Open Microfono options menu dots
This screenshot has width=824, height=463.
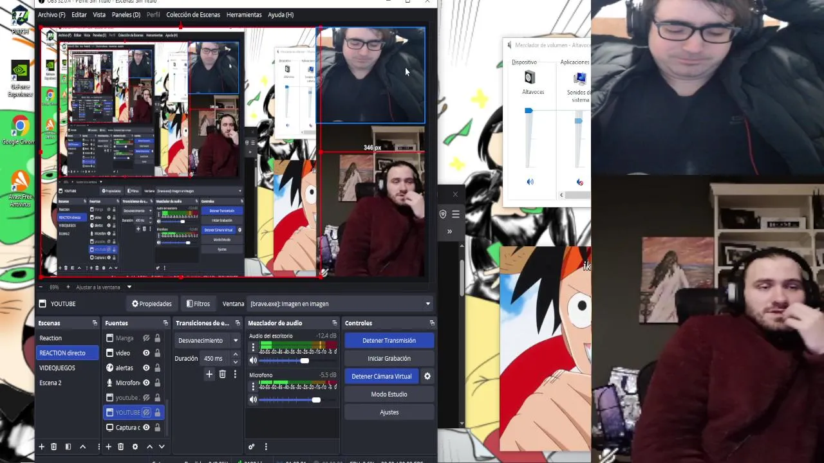[x=253, y=386]
